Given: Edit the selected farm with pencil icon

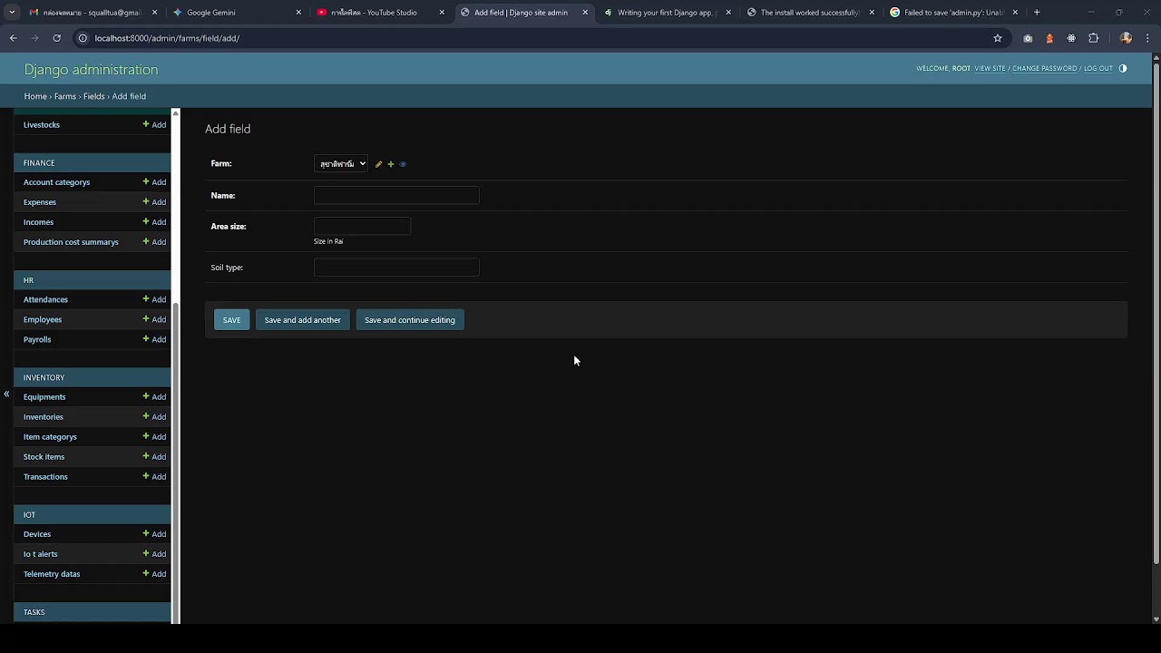Looking at the screenshot, I should (x=378, y=164).
